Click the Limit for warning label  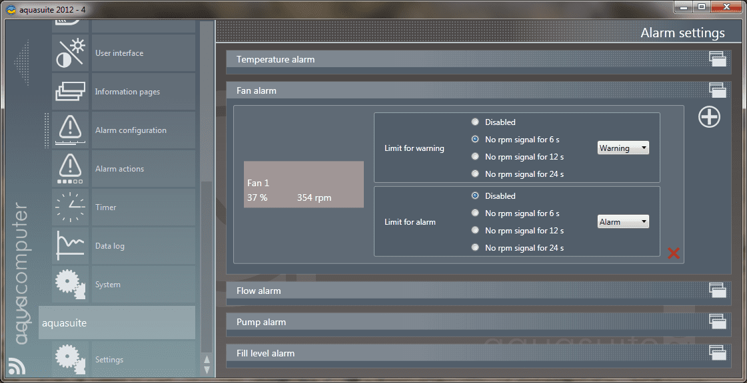(414, 148)
